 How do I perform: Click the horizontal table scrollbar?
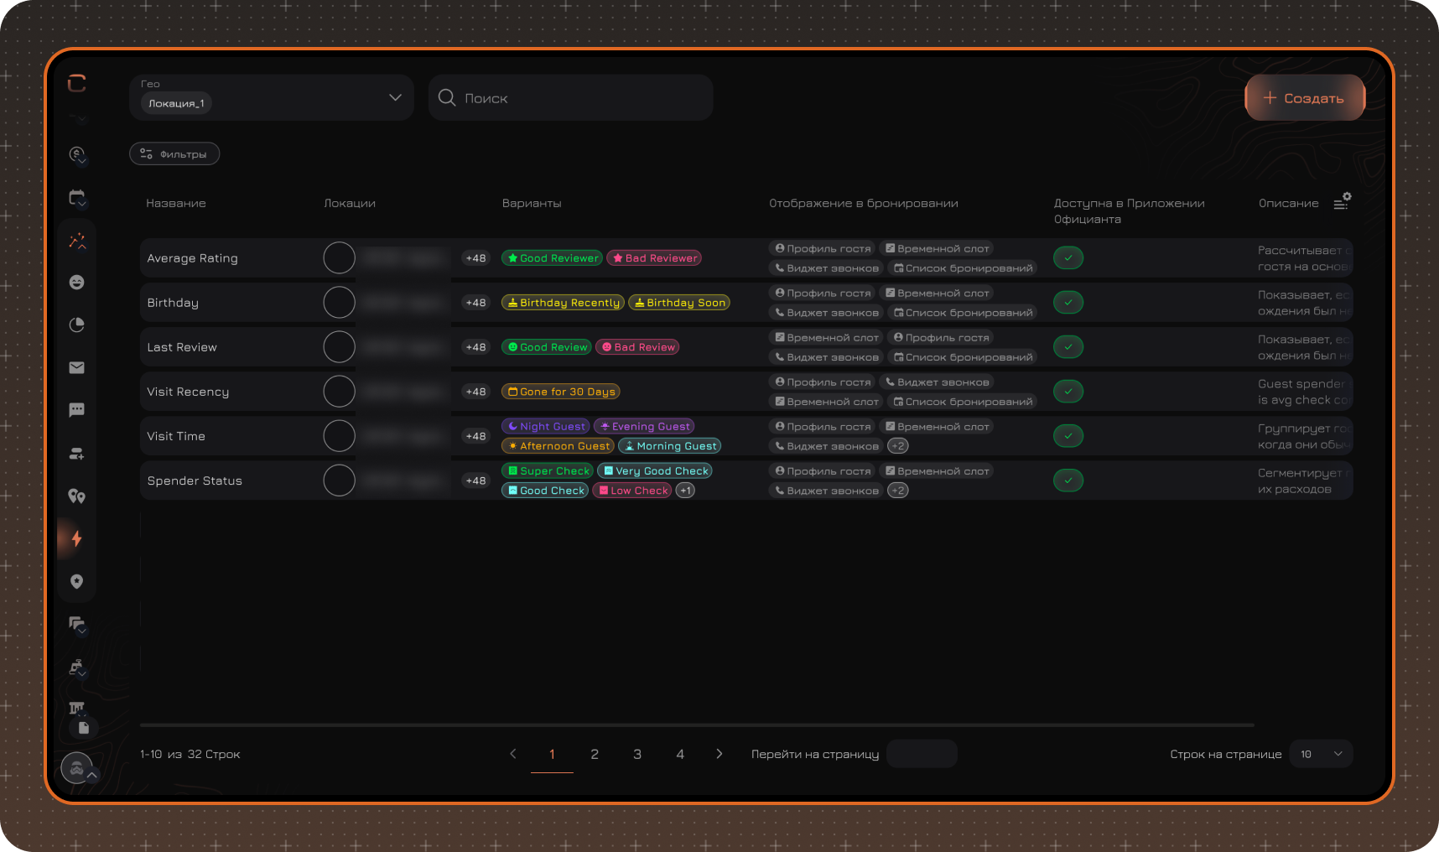point(697,725)
